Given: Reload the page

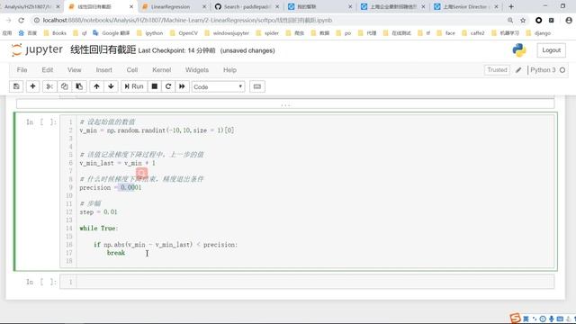Looking at the screenshot, I should coord(22,20).
